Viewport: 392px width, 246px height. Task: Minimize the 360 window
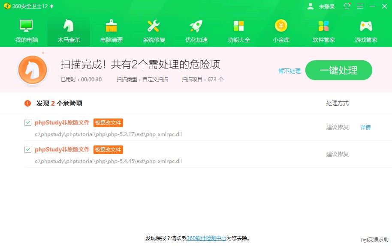[372, 6]
